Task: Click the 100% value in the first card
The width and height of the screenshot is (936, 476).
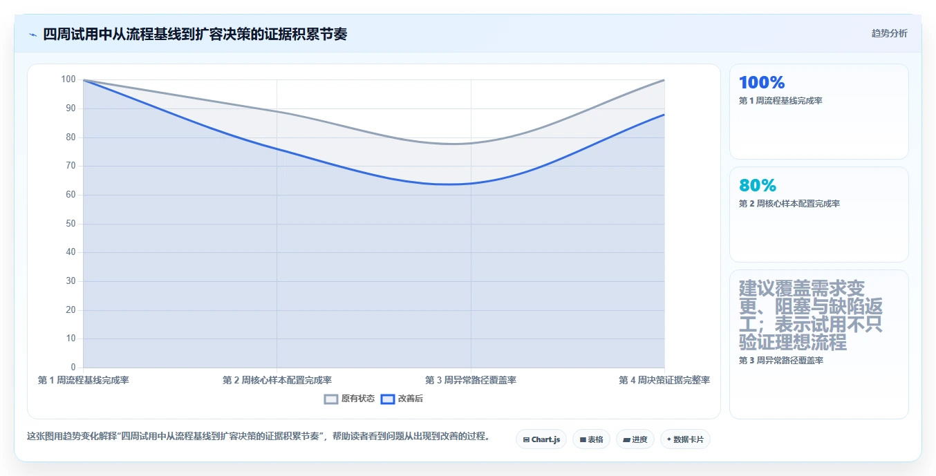Action: [762, 83]
